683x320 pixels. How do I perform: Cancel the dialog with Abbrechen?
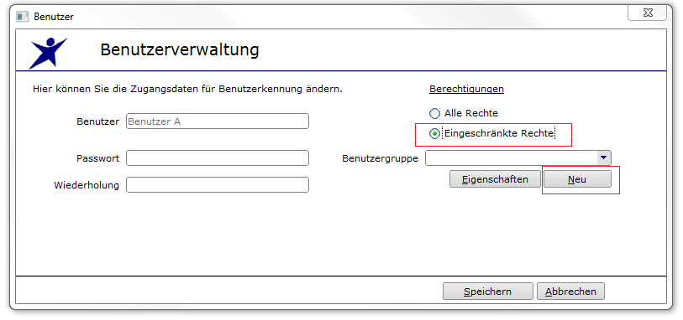570,292
